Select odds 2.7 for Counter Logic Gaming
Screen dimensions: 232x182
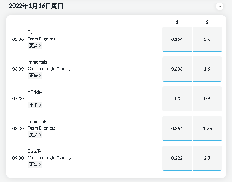(x=207, y=158)
